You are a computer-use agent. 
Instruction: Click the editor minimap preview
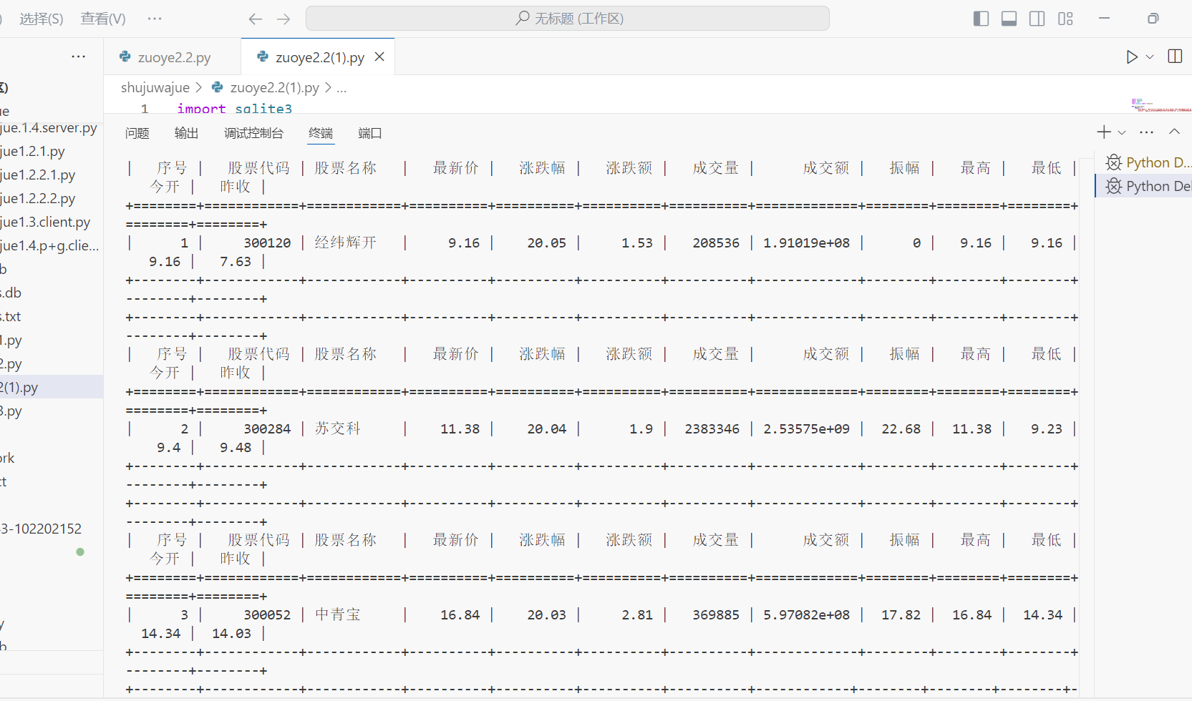(1161, 105)
